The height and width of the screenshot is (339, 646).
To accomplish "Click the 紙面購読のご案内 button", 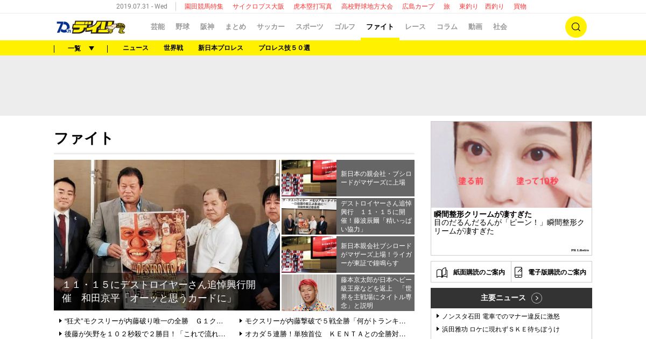I will (471, 272).
